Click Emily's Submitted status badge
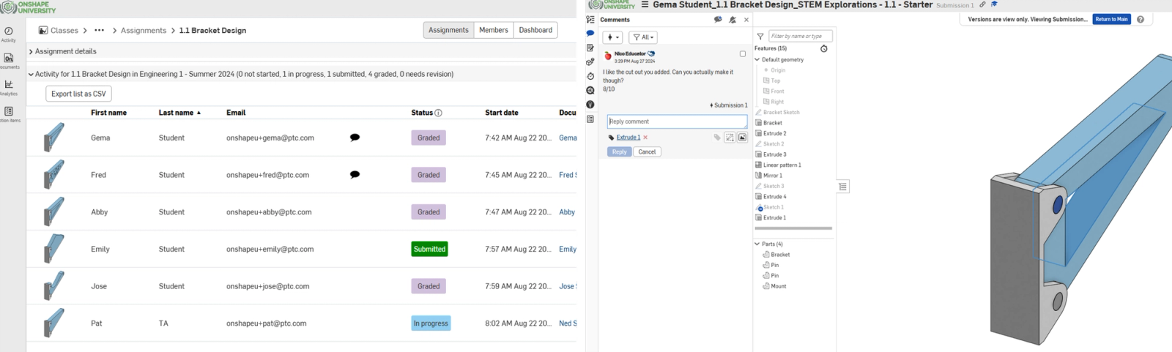 tap(429, 249)
